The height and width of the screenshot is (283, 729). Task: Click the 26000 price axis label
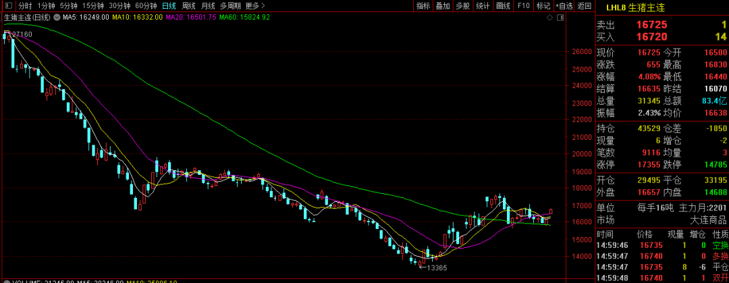click(580, 51)
